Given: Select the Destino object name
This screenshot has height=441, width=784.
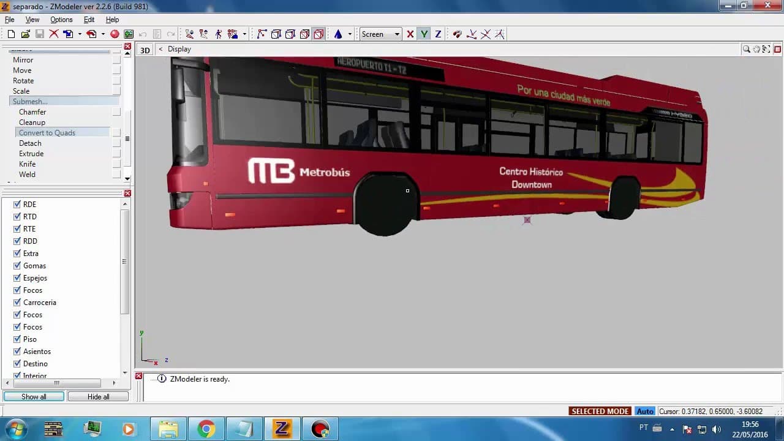Looking at the screenshot, I should point(35,364).
